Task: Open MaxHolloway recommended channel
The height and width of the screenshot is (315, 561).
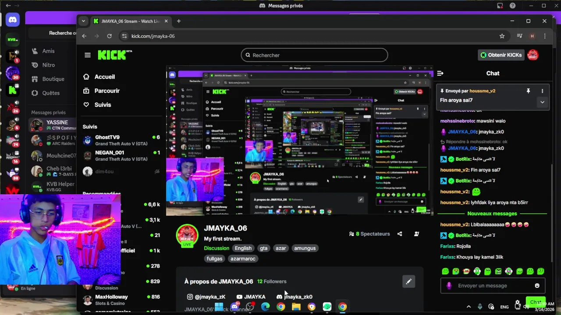Action: click(121, 300)
